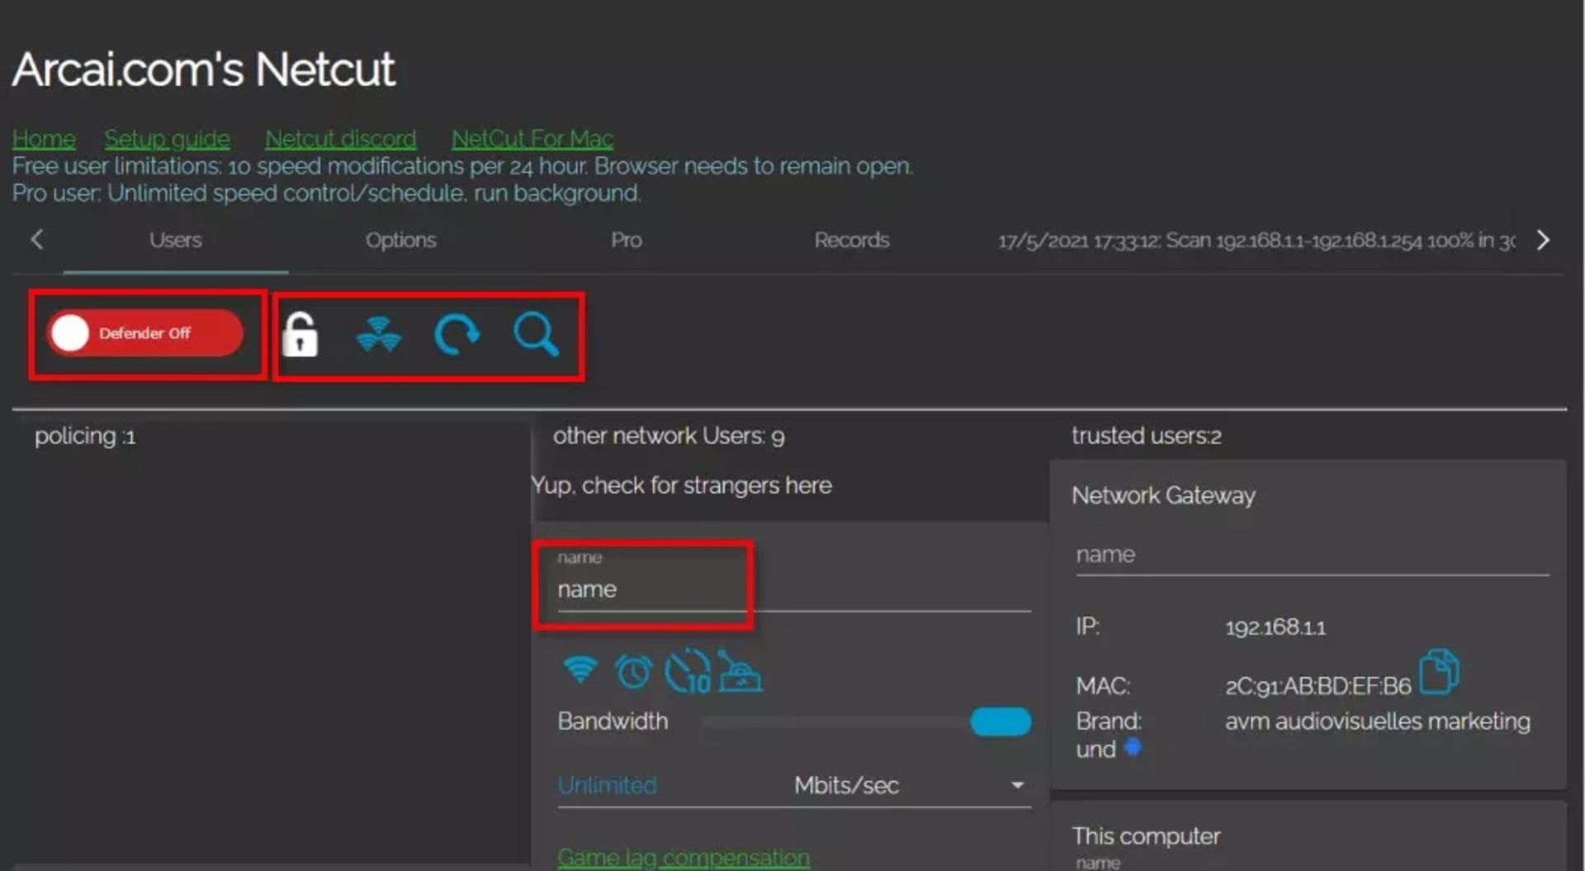Click the unlock padlock icon
The width and height of the screenshot is (1585, 871).
(x=300, y=334)
